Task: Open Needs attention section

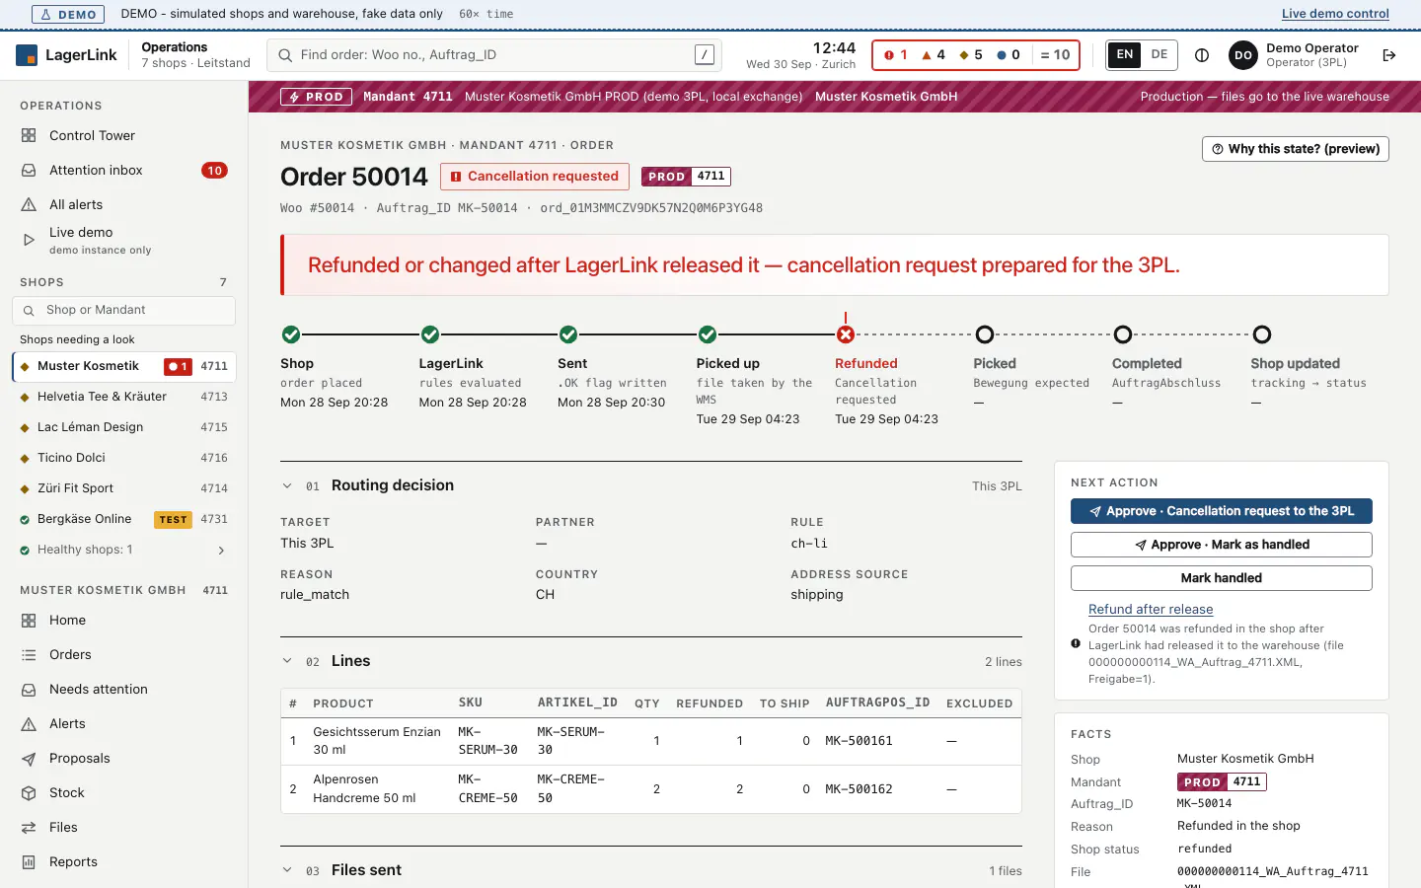Action: (x=123, y=689)
